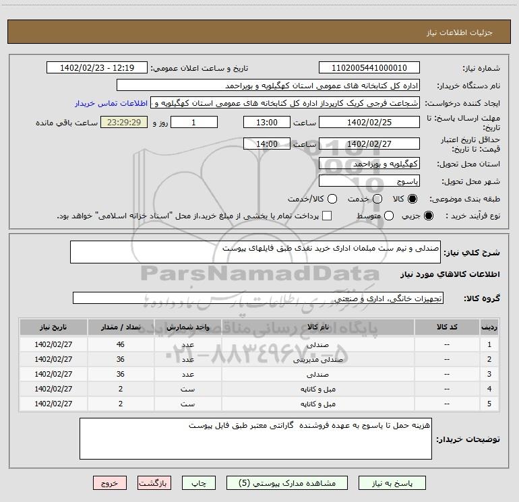The height and width of the screenshot is (502, 519).
Task: Select the خدمت radio button
Action: tap(377, 199)
